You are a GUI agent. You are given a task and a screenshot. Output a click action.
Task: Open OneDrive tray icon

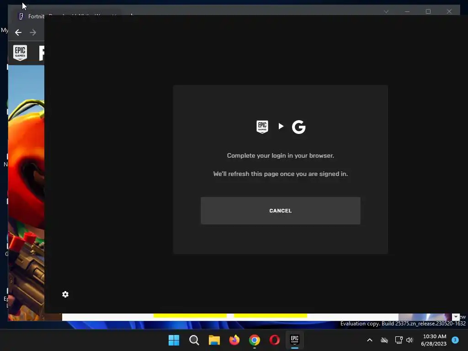[x=384, y=340]
